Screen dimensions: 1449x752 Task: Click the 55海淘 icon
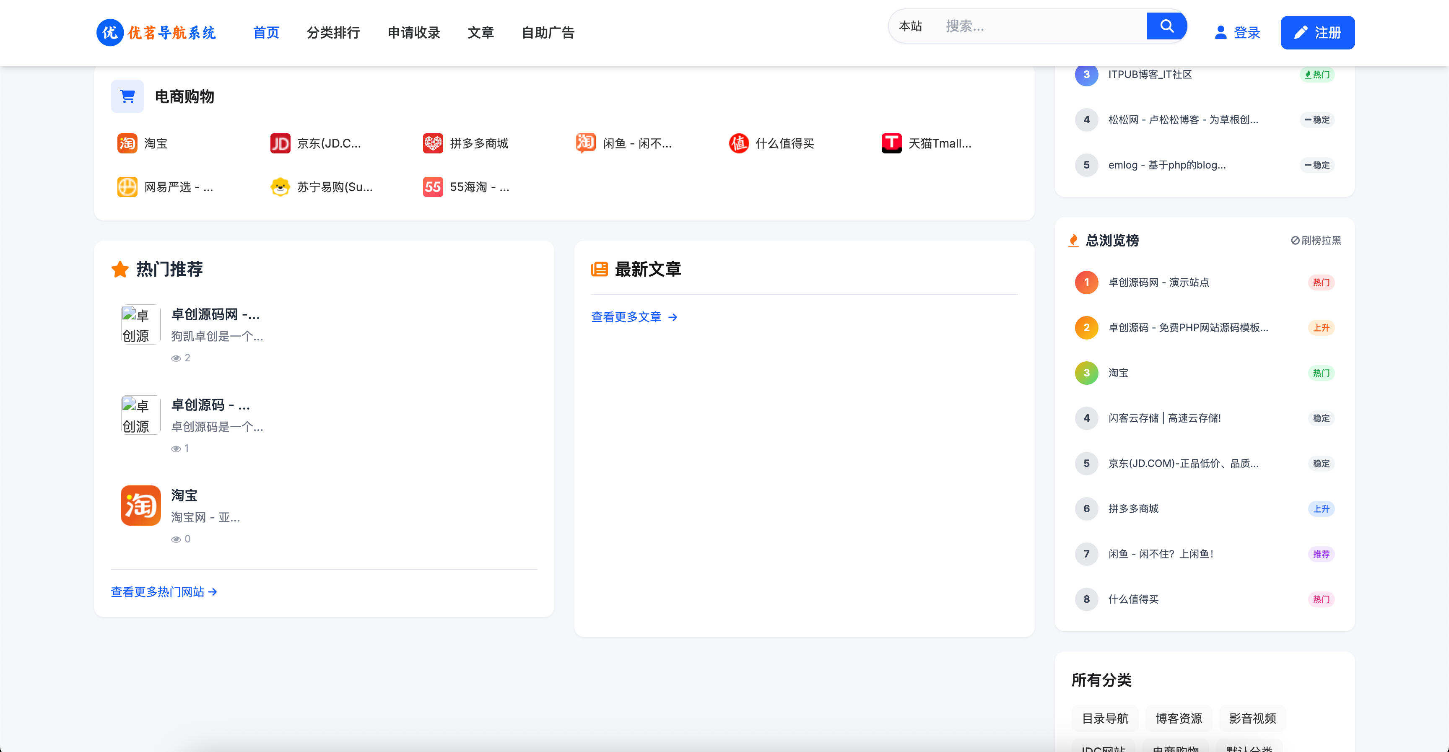tap(432, 187)
